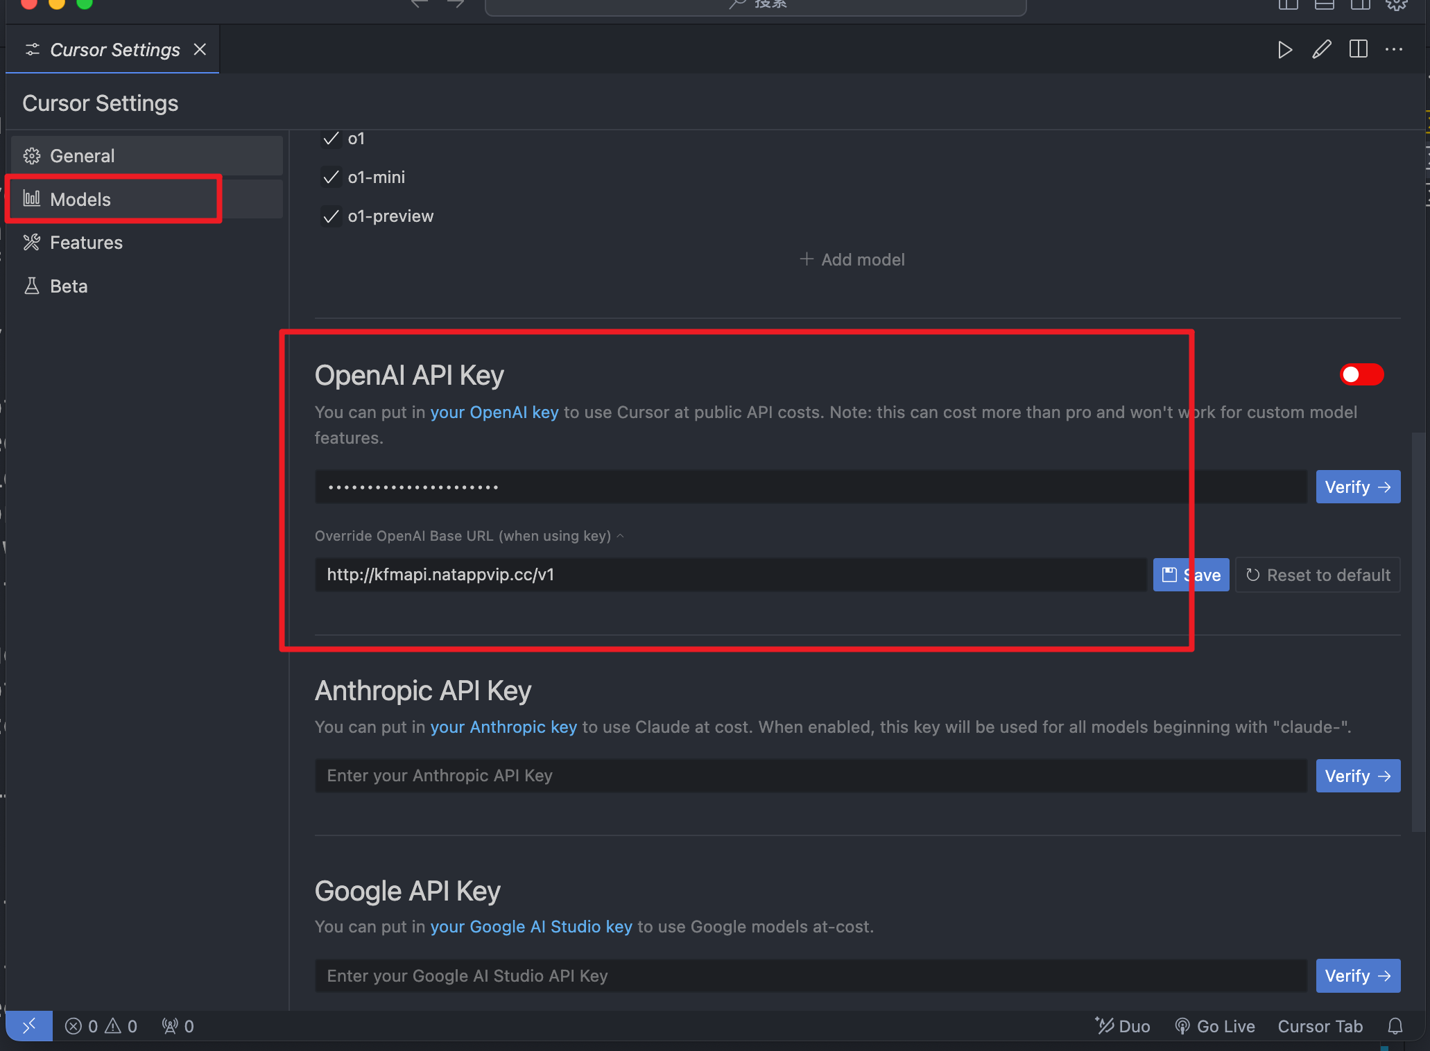1430x1051 pixels.
Task: Click the settings page vertical scrollbar
Action: pos(1418,632)
